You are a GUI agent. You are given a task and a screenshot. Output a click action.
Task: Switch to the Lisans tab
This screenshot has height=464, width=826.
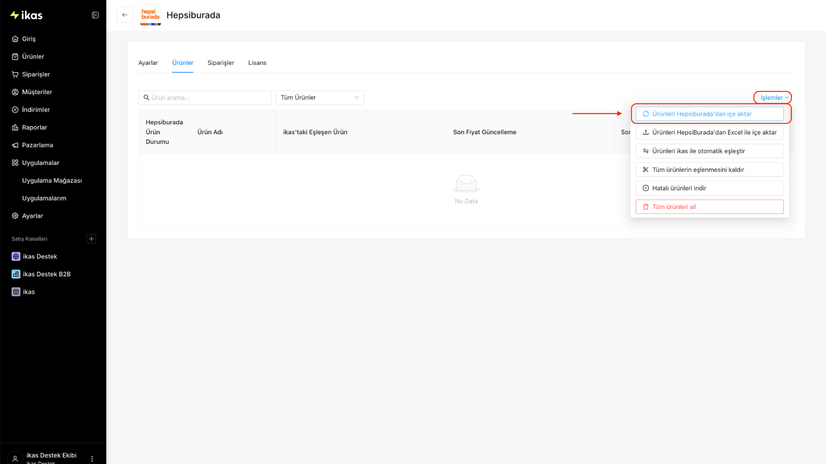[x=257, y=63]
